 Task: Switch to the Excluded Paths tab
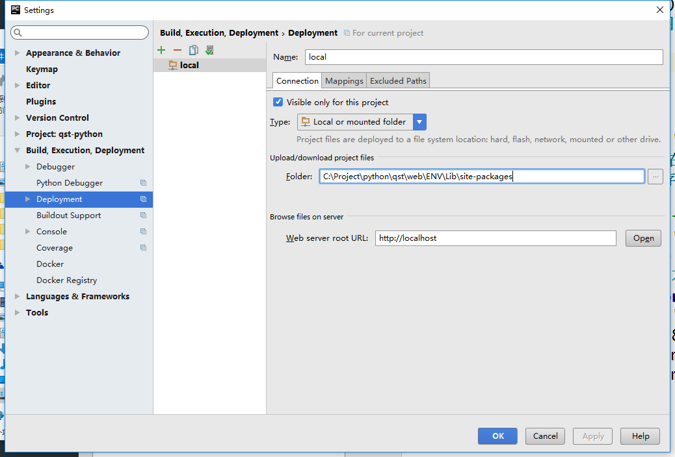(398, 81)
